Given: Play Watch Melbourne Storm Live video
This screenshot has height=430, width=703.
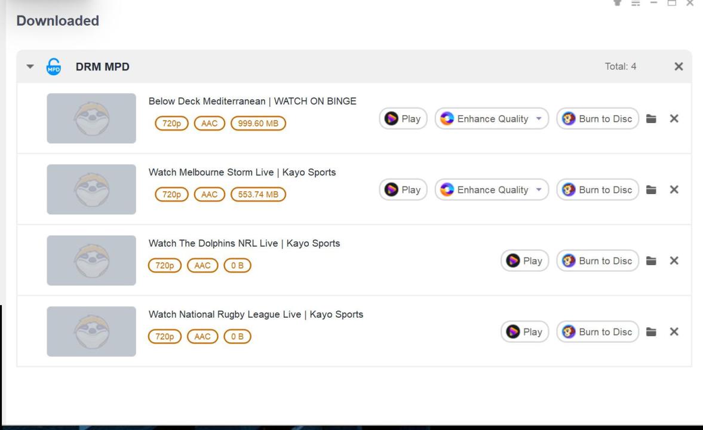Looking at the screenshot, I should point(403,190).
